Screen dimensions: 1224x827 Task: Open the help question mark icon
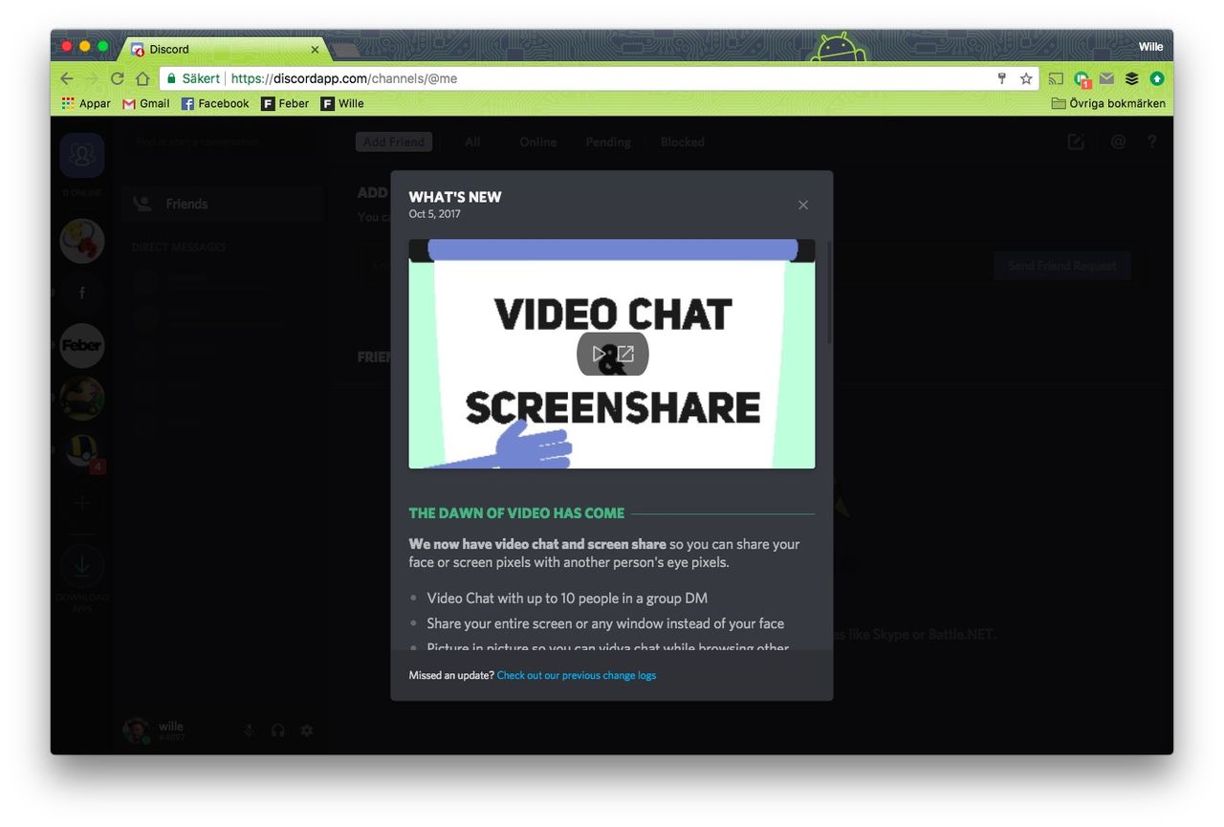pos(1152,141)
